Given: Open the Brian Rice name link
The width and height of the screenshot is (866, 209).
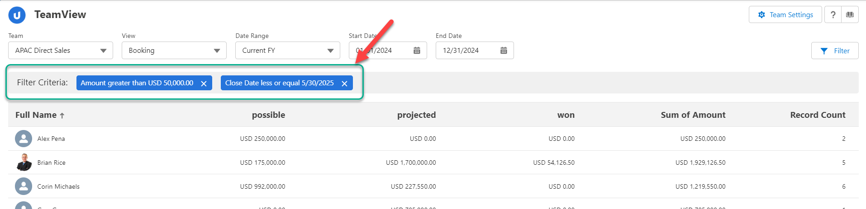Looking at the screenshot, I should pos(52,163).
